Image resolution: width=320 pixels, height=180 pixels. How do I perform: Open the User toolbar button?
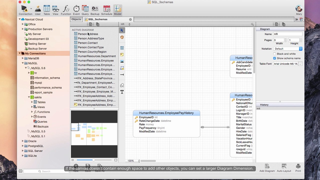(x=38, y=10)
